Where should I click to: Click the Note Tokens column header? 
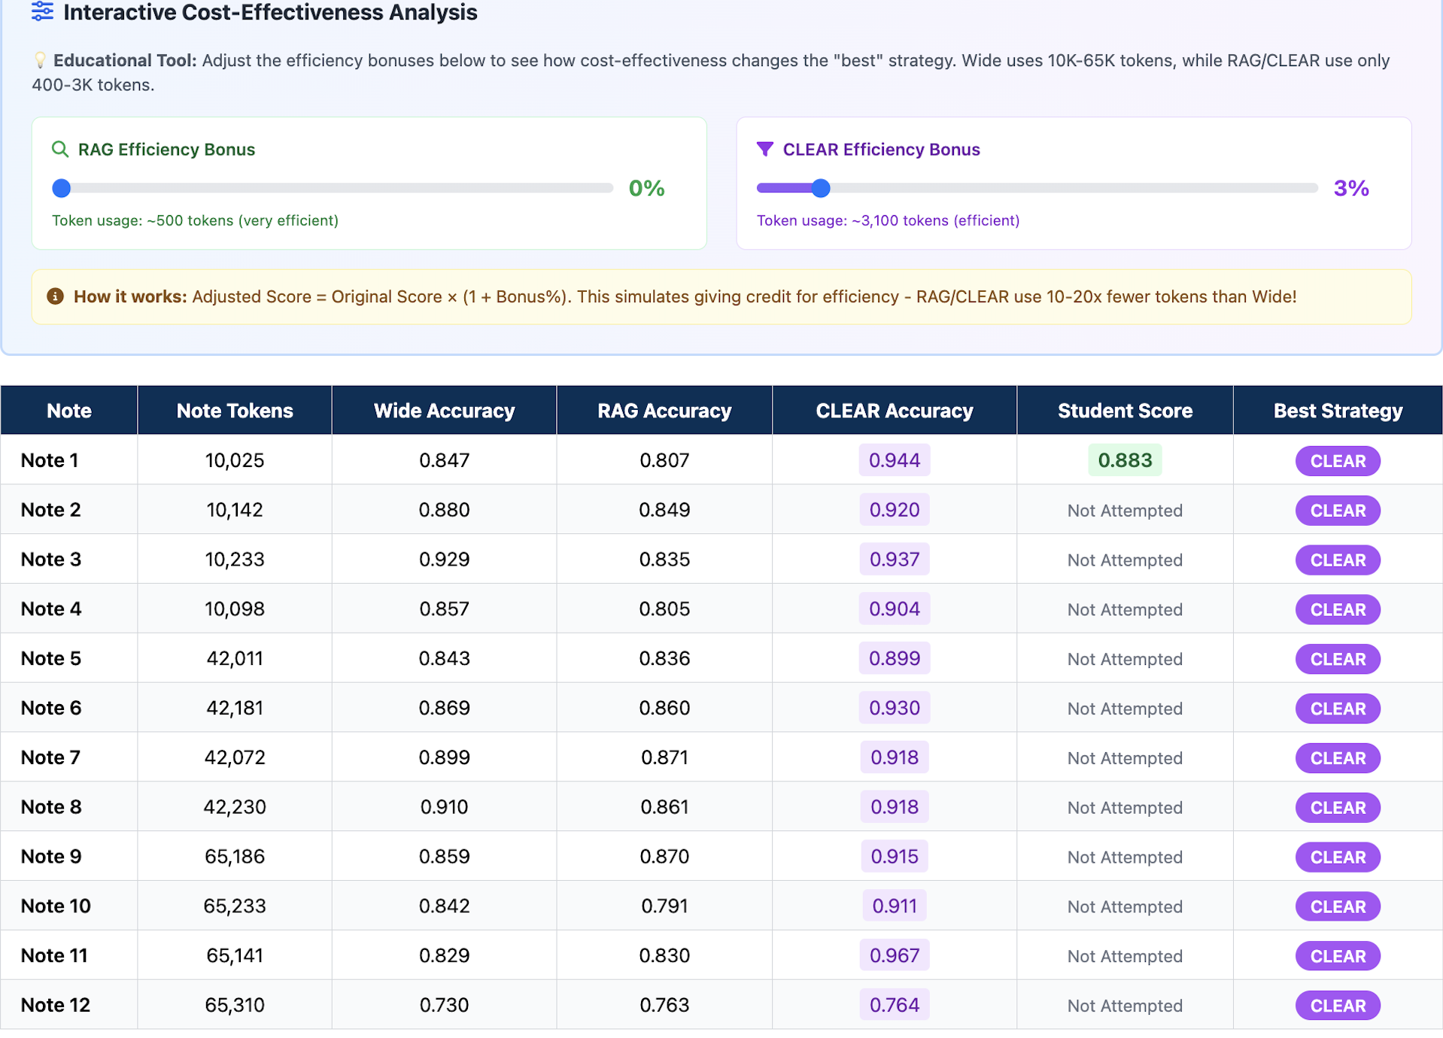click(x=234, y=411)
